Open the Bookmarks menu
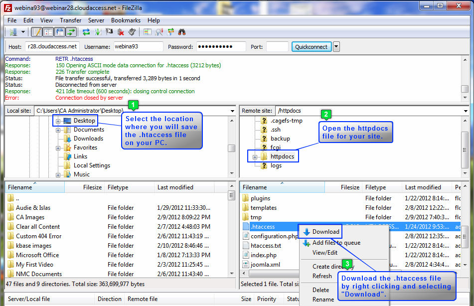This screenshot has height=306, width=474. 126,20
